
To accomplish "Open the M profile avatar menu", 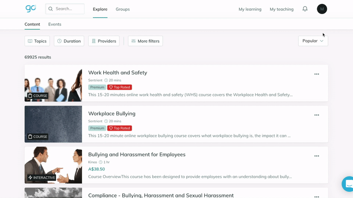I will 322,9.
